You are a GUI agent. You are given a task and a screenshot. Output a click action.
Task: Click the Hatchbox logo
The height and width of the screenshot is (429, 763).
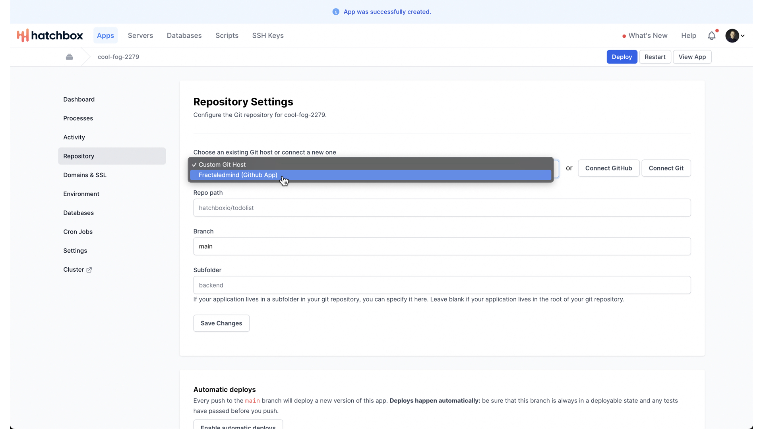coord(50,35)
